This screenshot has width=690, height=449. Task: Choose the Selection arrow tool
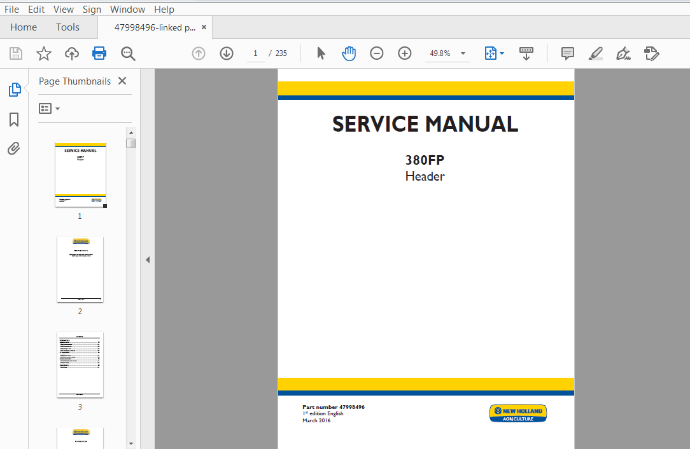click(321, 53)
